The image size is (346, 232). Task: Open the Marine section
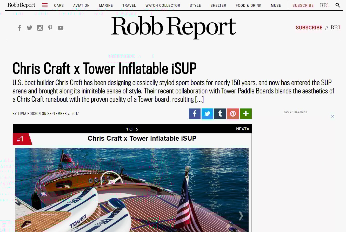[106, 5]
